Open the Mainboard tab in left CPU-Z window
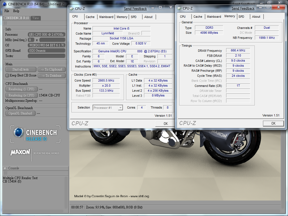This screenshot has width=288, height=216. pyautogui.click(x=106, y=17)
